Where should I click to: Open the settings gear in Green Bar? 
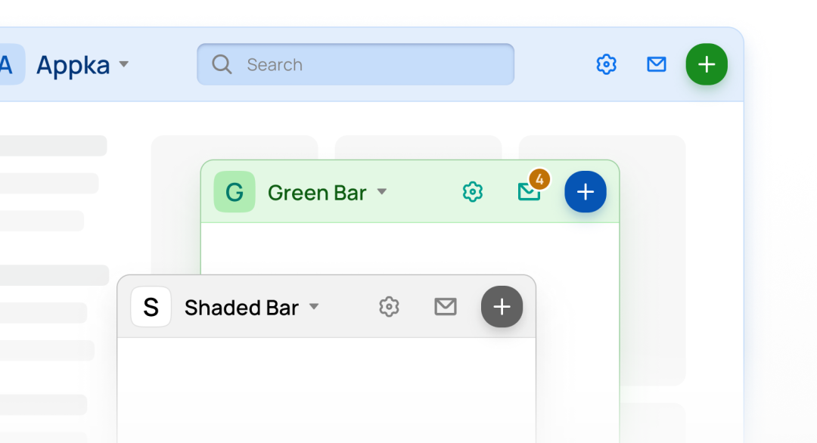(473, 192)
